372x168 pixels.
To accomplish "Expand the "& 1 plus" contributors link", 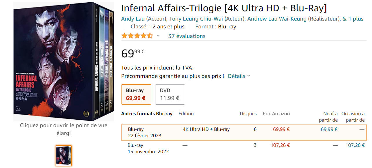I will coord(353,19).
